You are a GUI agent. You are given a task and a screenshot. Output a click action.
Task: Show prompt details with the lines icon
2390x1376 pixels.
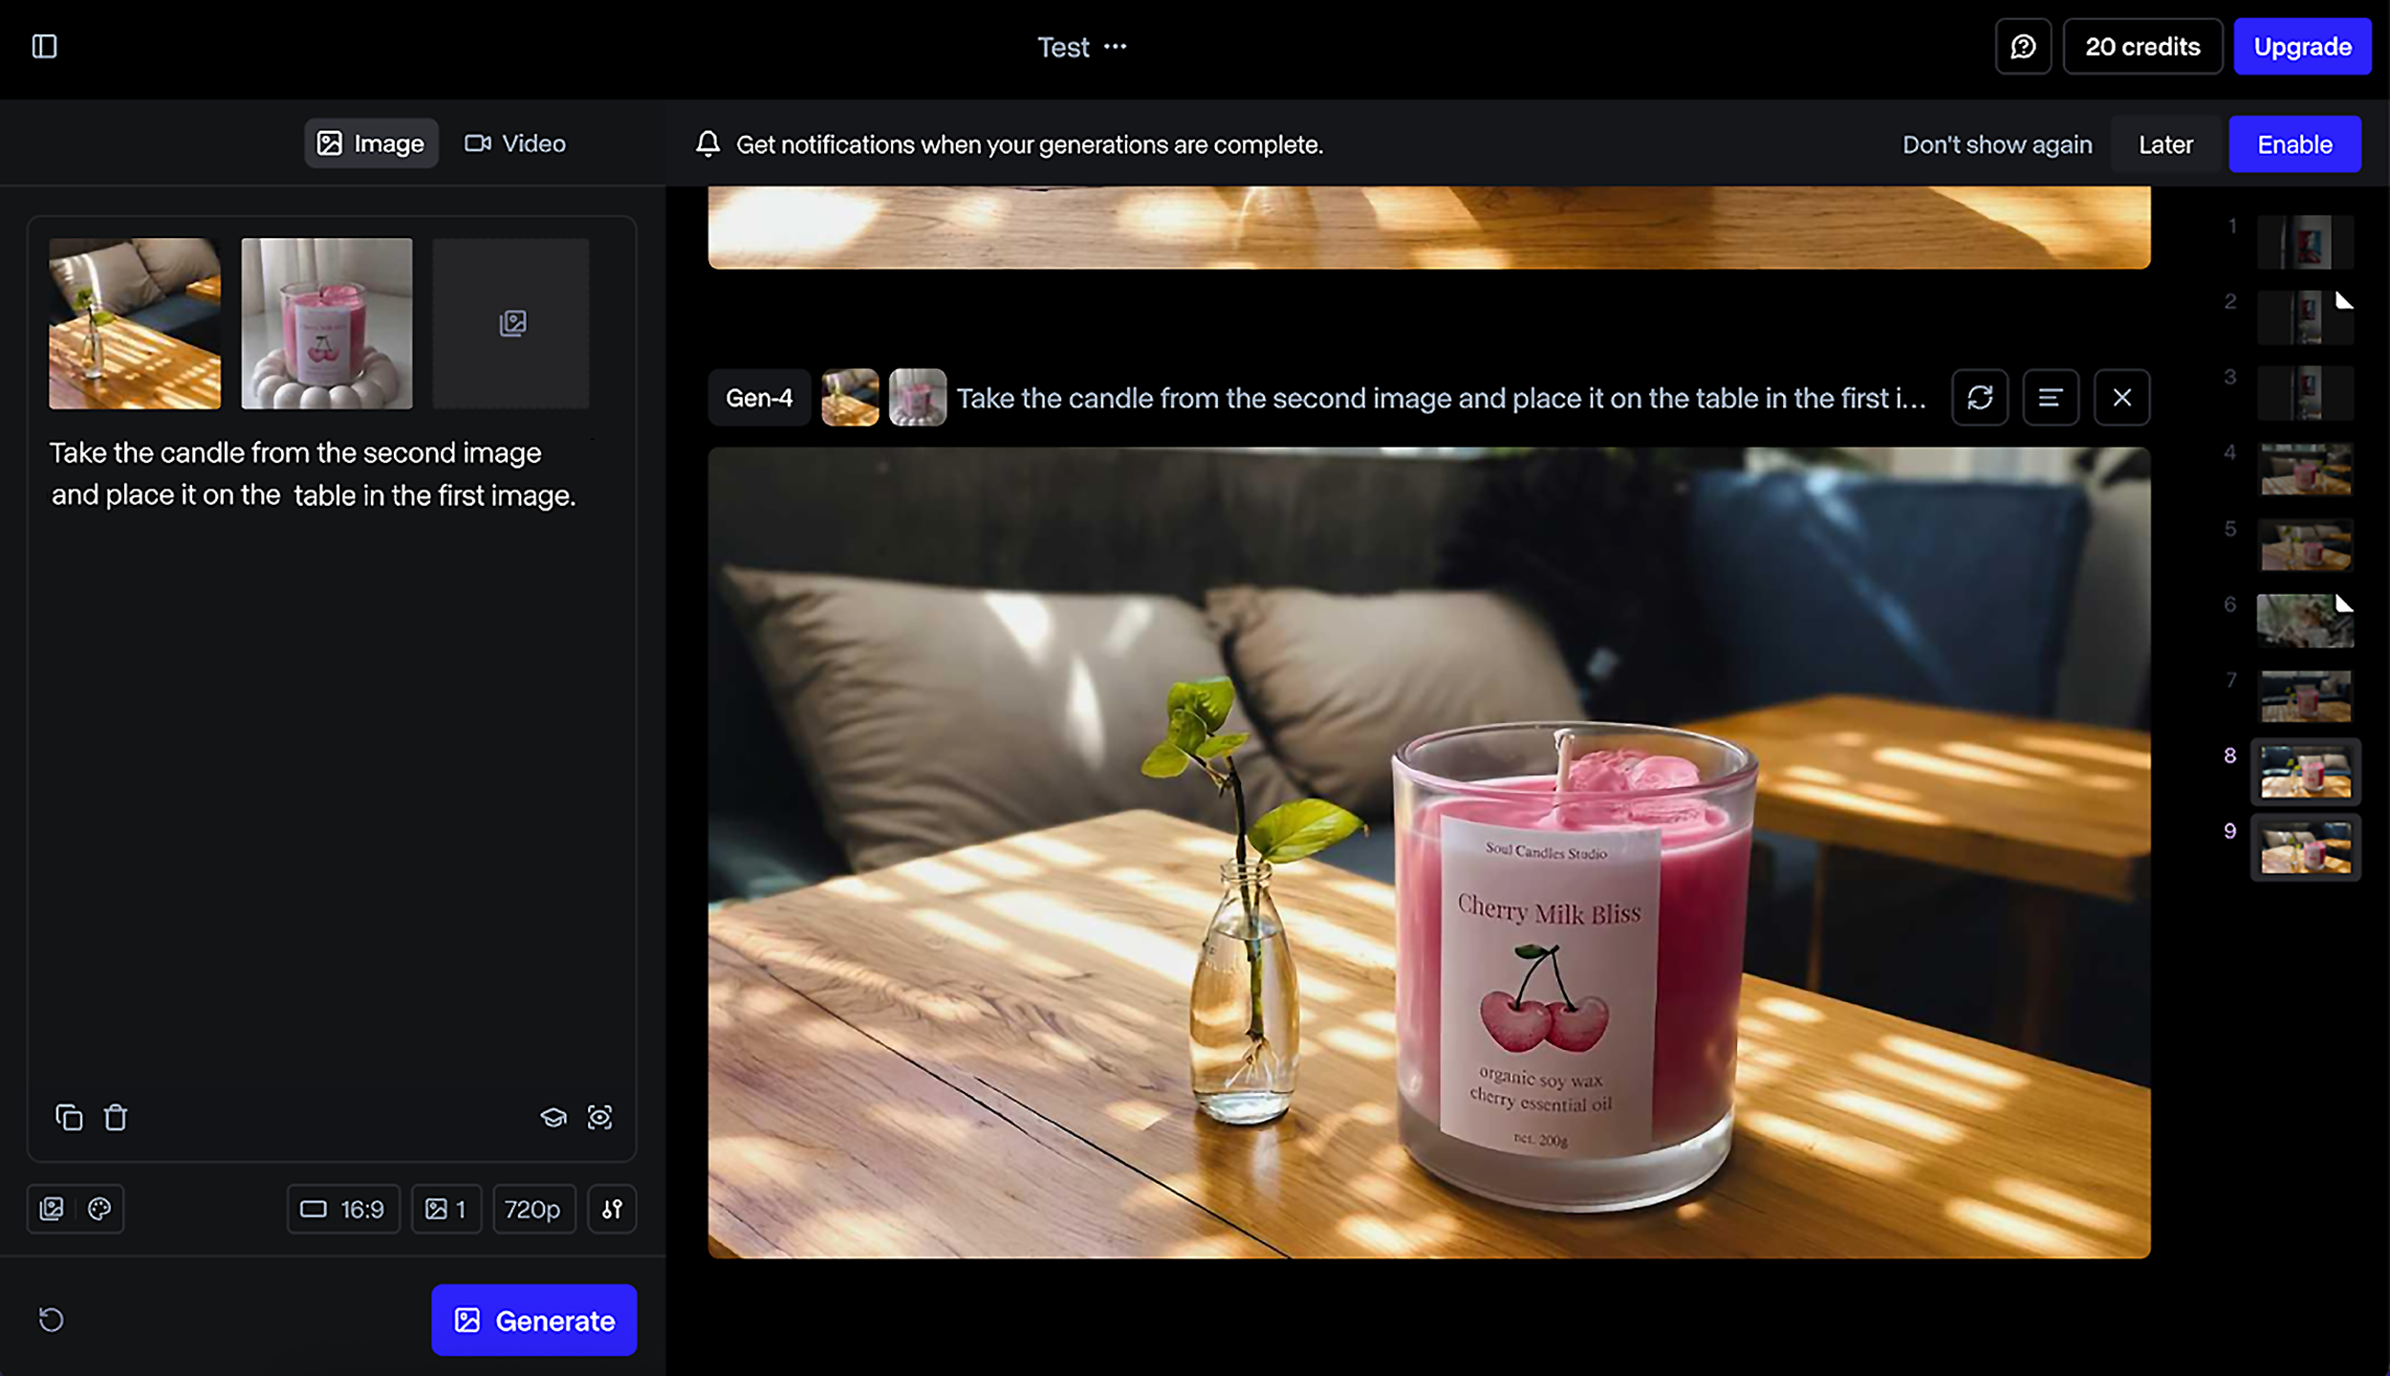click(x=2051, y=397)
